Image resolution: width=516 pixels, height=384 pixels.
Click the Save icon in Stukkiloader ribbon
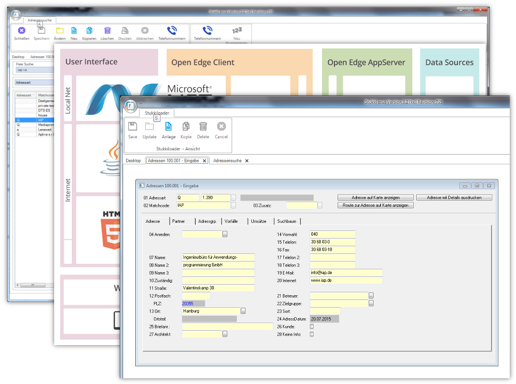133,126
